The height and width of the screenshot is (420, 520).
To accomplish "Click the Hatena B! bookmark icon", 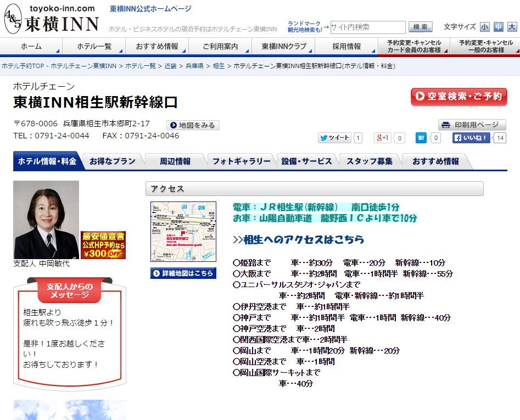I will [x=421, y=138].
